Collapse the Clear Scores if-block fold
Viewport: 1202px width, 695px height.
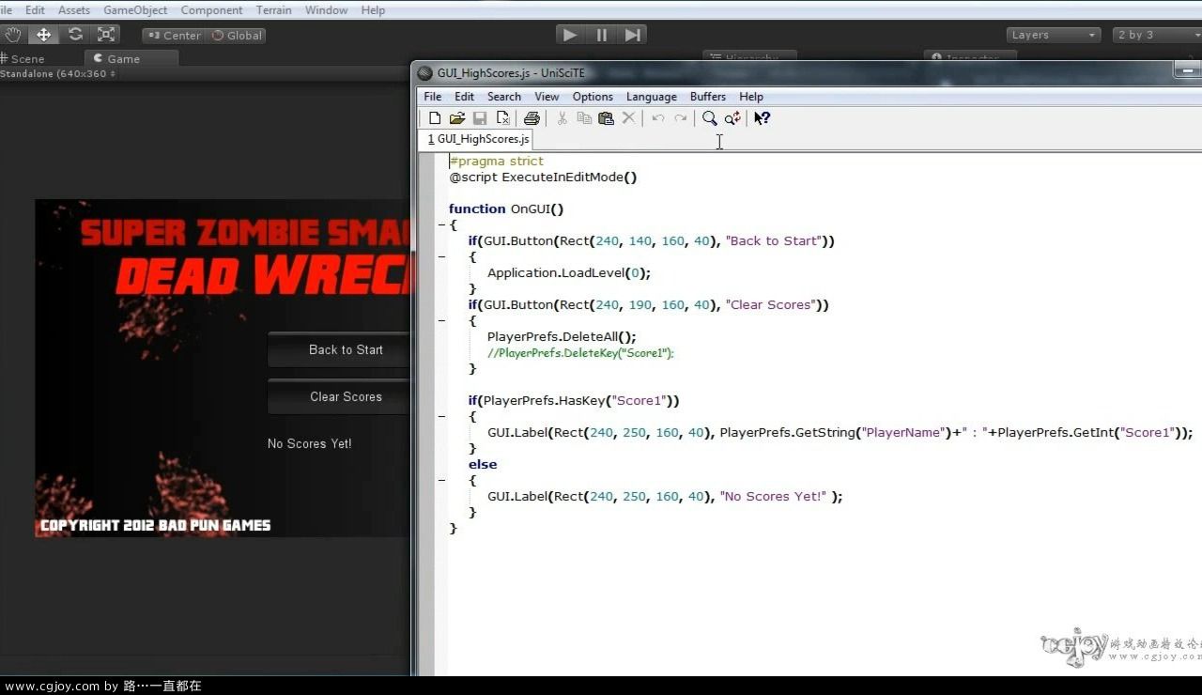click(441, 321)
